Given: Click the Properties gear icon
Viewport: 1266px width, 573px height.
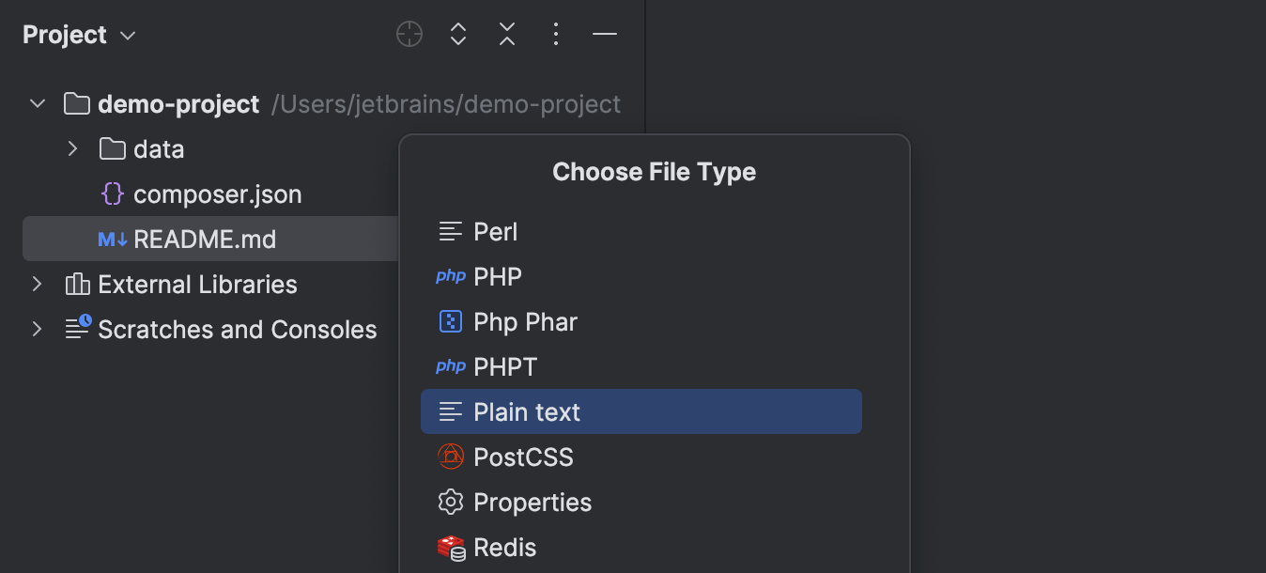Looking at the screenshot, I should [x=451, y=503].
